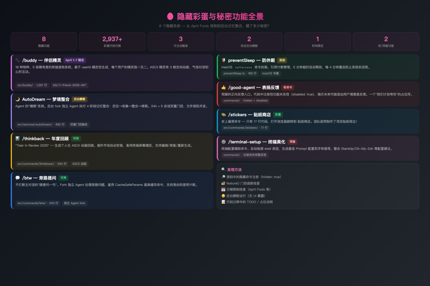430x286 pixels.
Task: Click the pink egg icon in the title
Action: point(170,16)
